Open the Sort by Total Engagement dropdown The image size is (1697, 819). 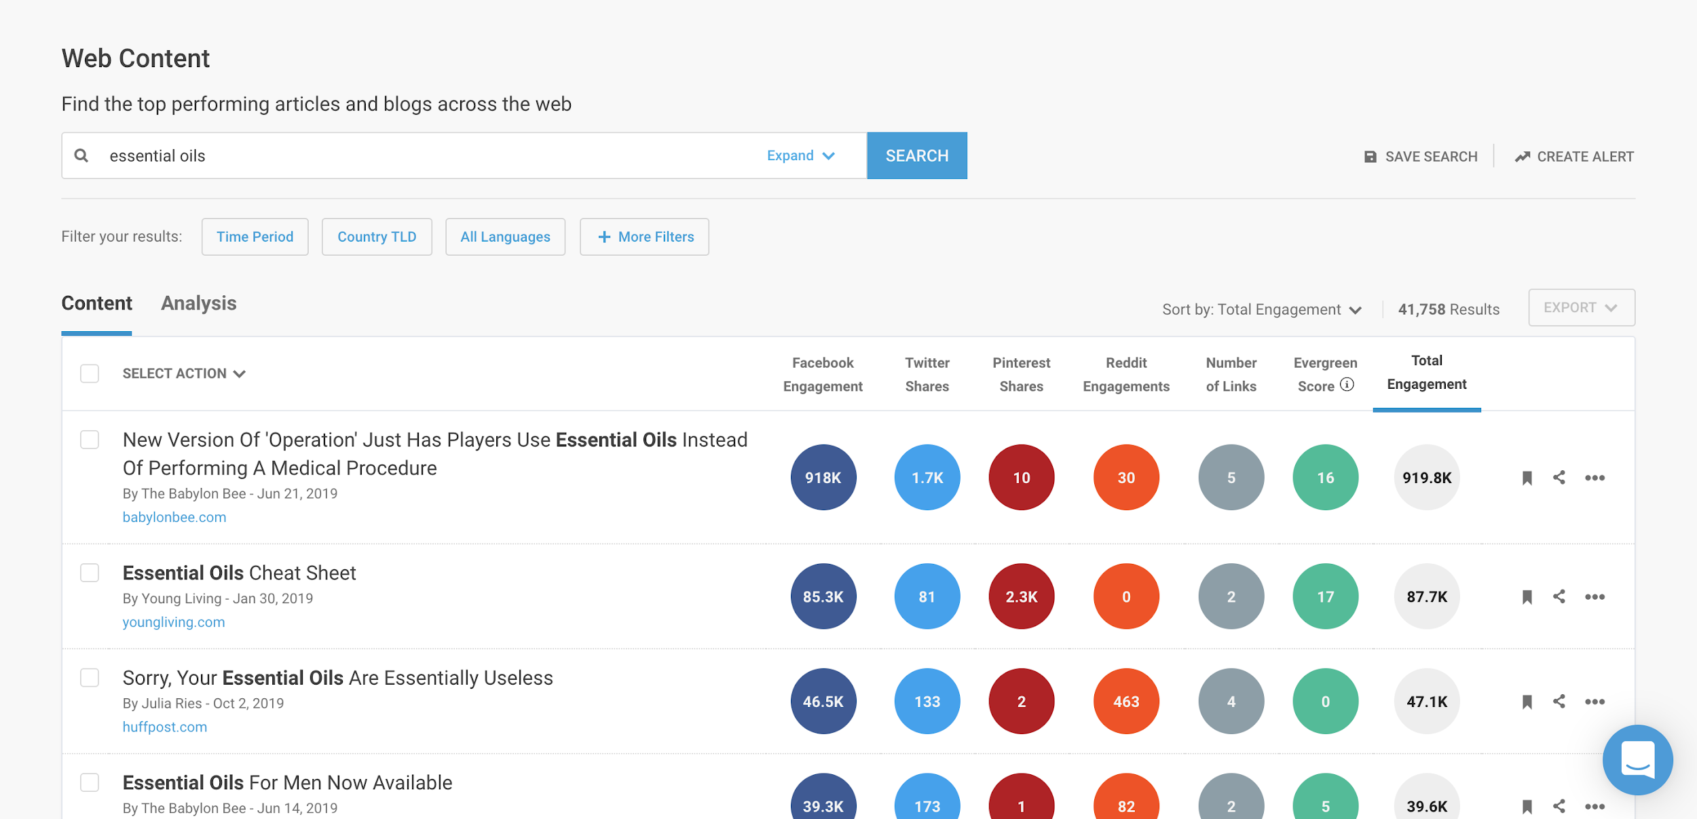[1261, 309]
